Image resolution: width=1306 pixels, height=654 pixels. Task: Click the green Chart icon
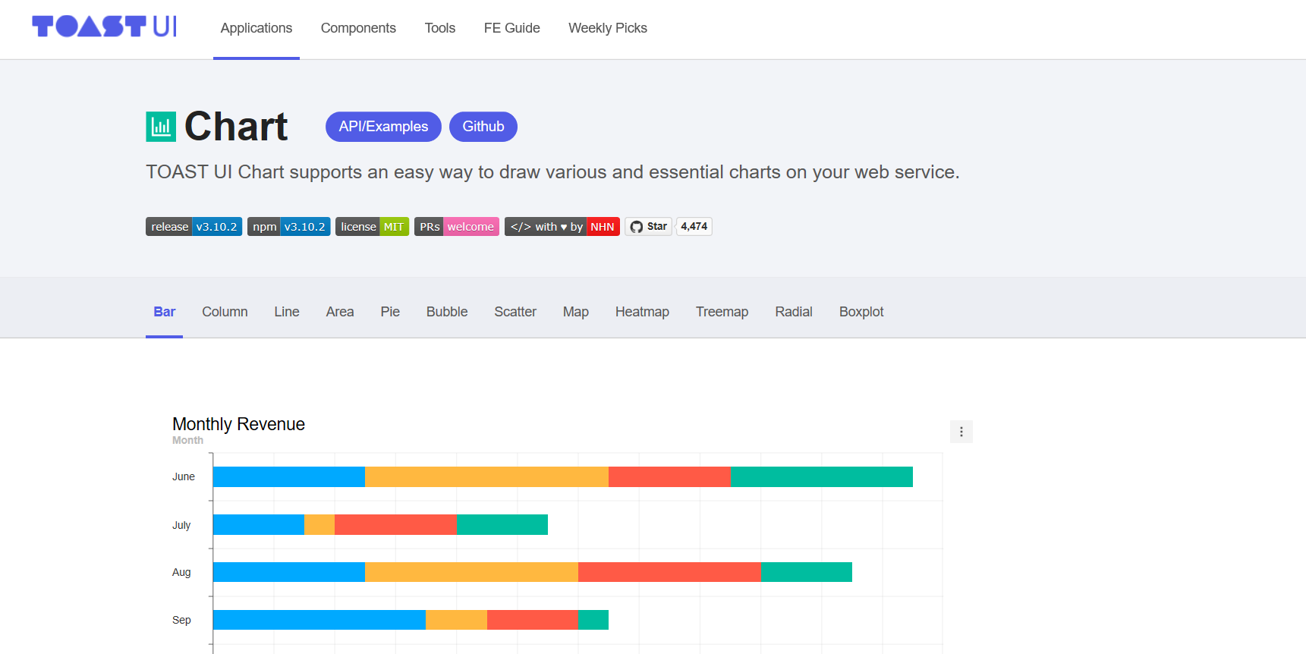click(x=161, y=127)
